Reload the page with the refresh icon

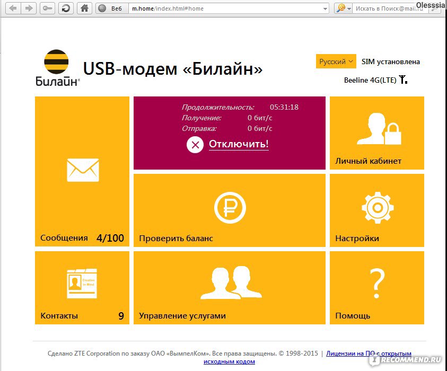[x=66, y=8]
